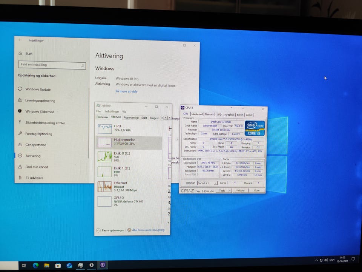The image size is (362, 272).
Task: Follow the 'Få mere at vide' link
Action: coord(126,91)
